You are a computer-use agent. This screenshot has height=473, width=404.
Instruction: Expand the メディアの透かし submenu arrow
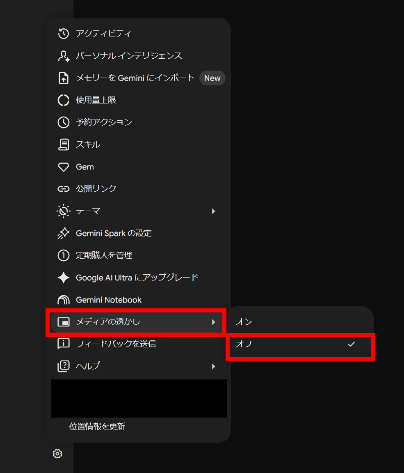point(214,322)
